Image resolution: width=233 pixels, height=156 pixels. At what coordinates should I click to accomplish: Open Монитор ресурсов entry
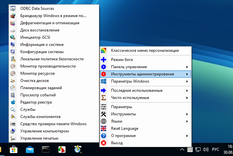pyautogui.click(x=37, y=73)
